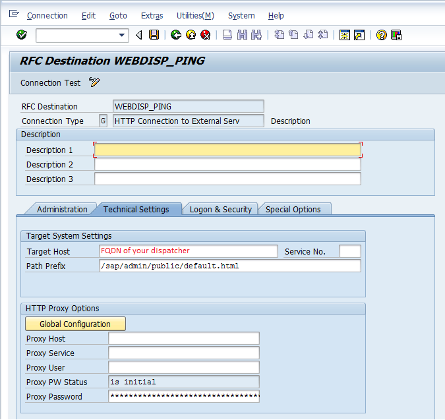445x420 pixels.
Task: Click the Print icon
Action: tap(227, 35)
